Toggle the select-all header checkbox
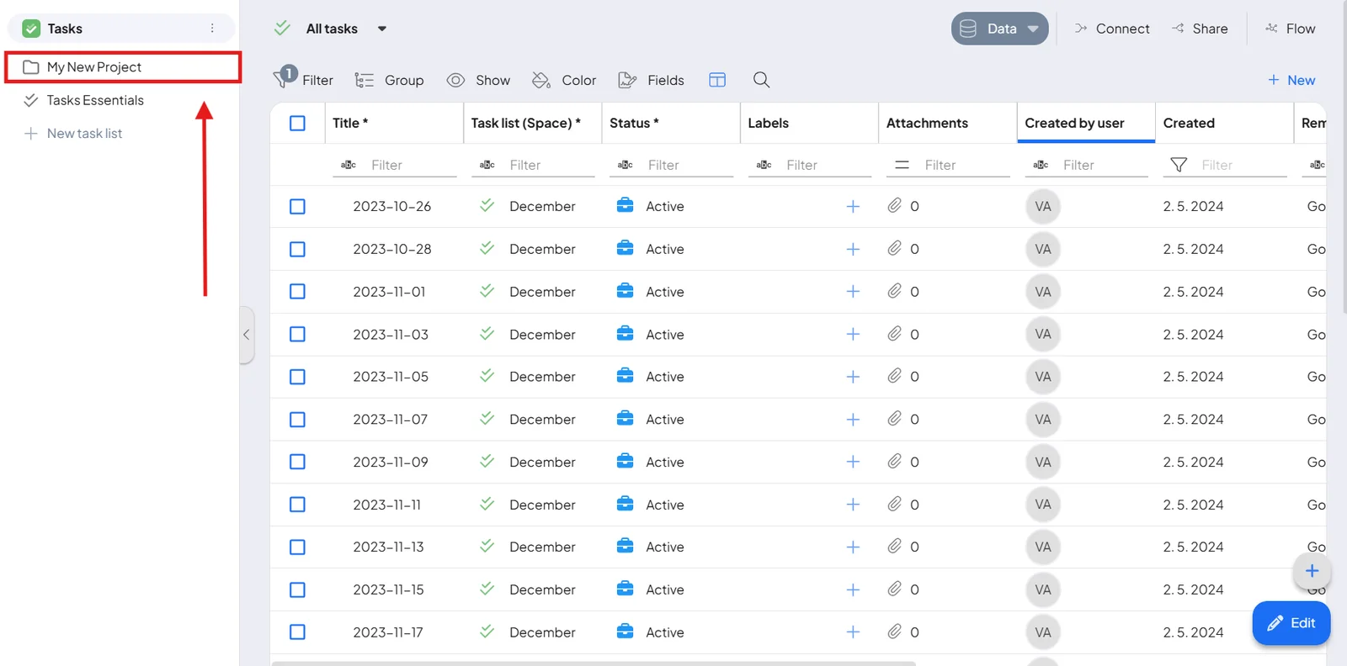 (x=297, y=123)
